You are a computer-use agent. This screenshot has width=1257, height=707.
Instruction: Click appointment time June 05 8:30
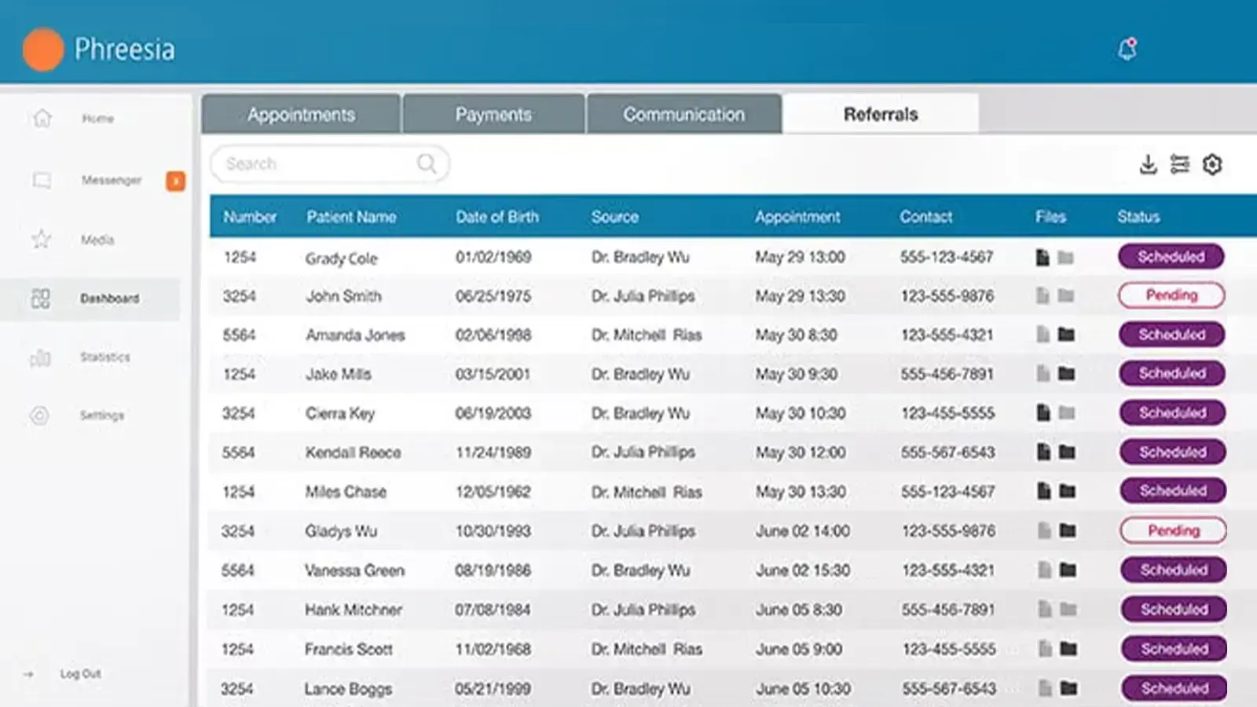coord(799,610)
